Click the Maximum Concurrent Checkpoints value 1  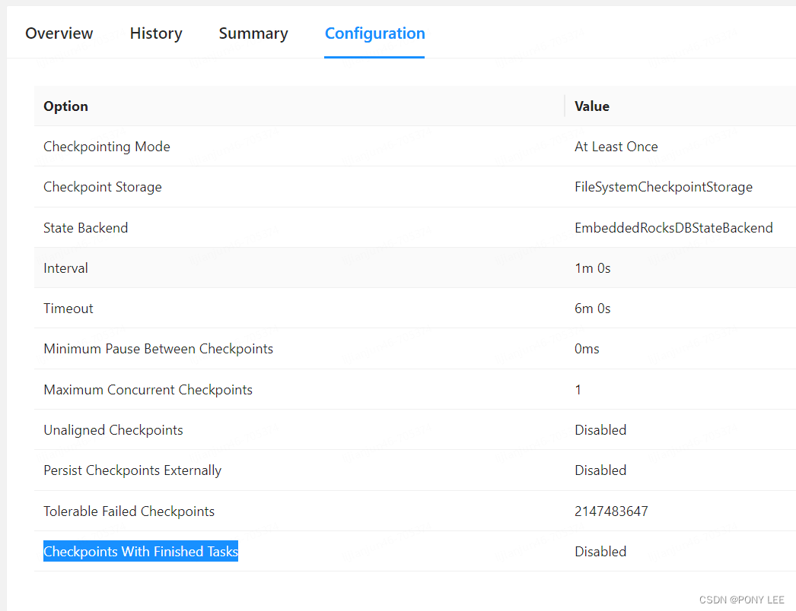578,389
